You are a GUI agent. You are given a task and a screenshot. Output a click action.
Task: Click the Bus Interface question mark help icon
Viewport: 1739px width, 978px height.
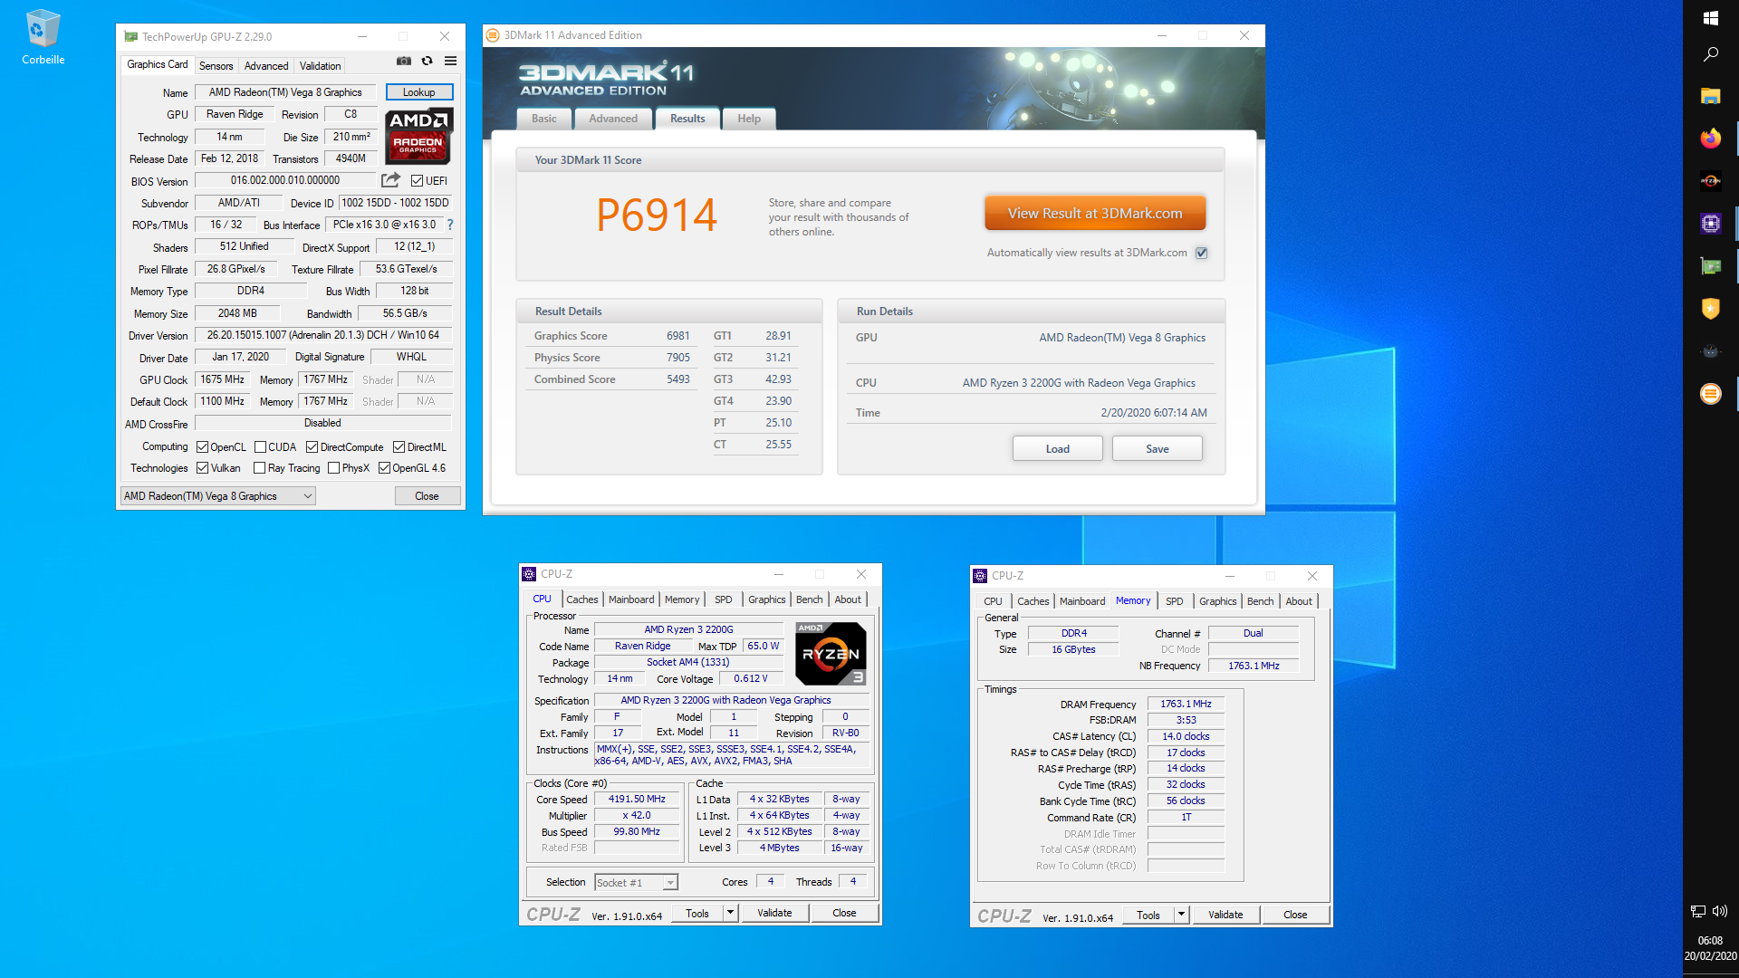[x=449, y=225]
